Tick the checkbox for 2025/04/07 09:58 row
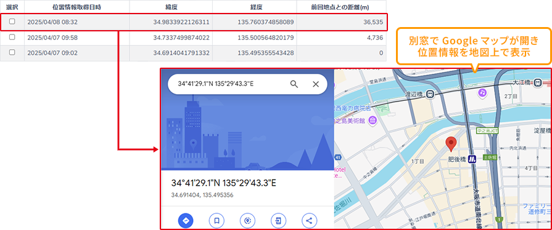This screenshot has width=552, height=230. coord(12,37)
